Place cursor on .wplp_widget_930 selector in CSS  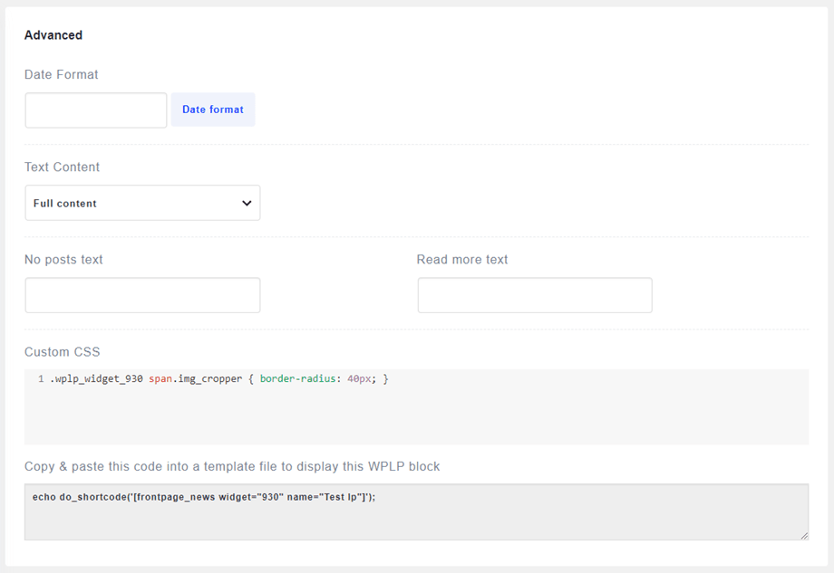(96, 379)
